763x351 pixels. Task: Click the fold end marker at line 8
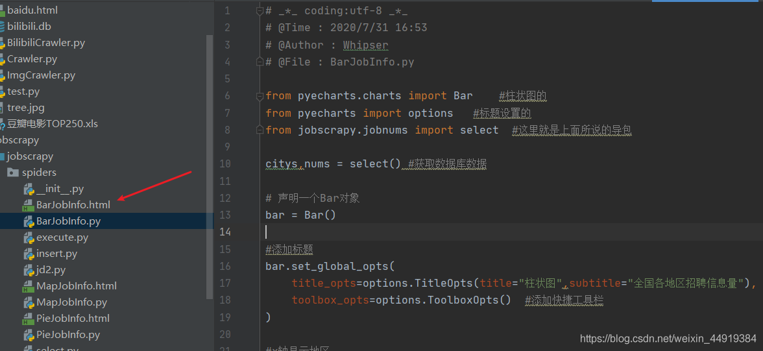click(x=260, y=130)
